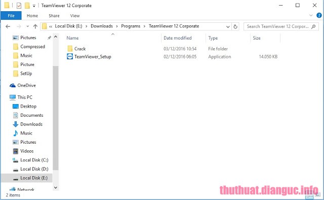Click the Forward navigation arrow
Viewport: 324px width, 200px height.
19,26
